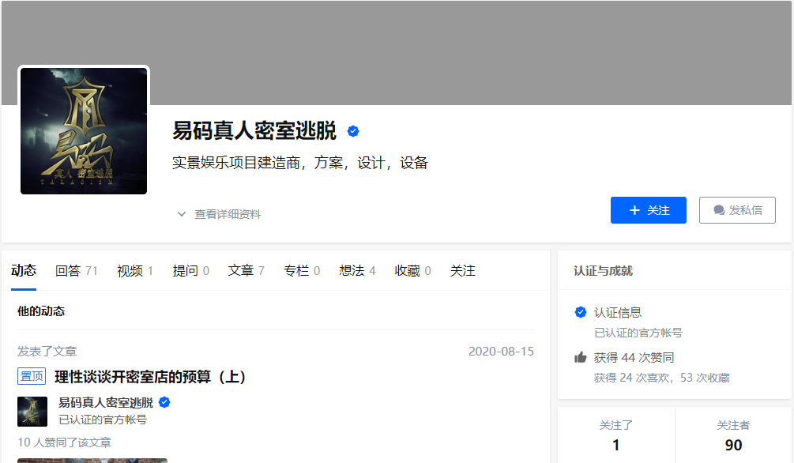This screenshot has height=463, width=794.
Task: Select the 提问 tab
Action: click(x=191, y=271)
